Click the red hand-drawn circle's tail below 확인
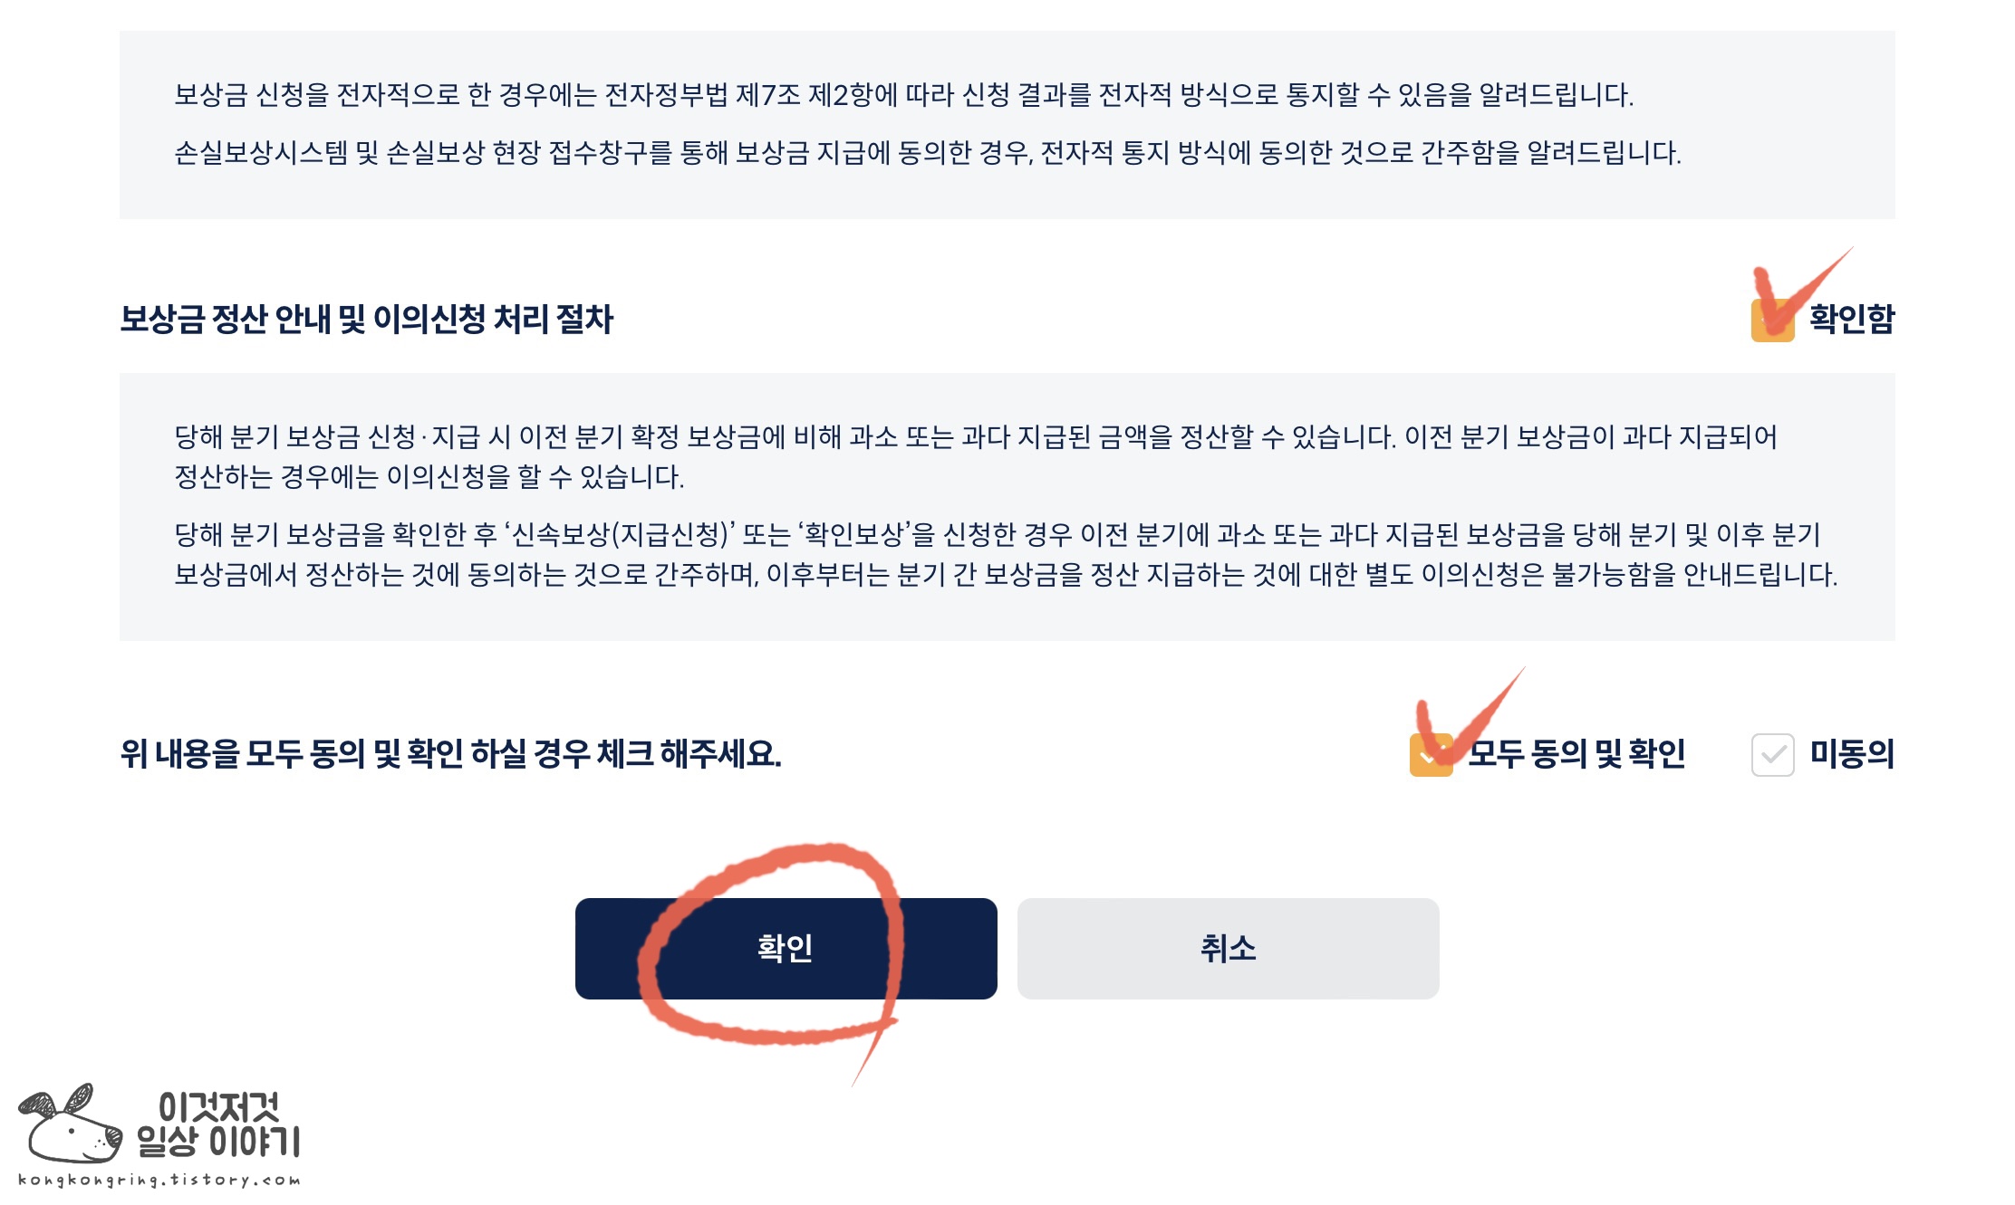 873,1053
